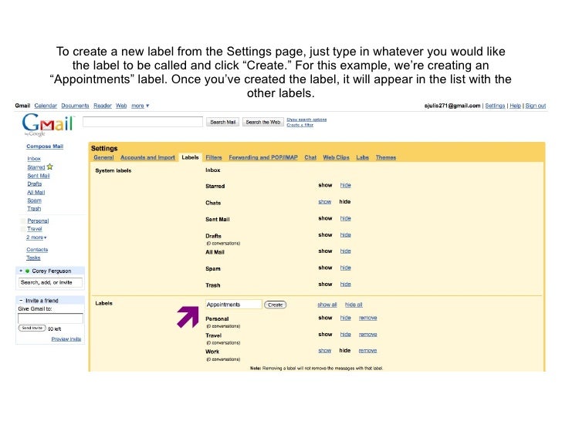Go to the Chat settings tab
Viewport: 562px width, 421px height.
[x=310, y=157]
